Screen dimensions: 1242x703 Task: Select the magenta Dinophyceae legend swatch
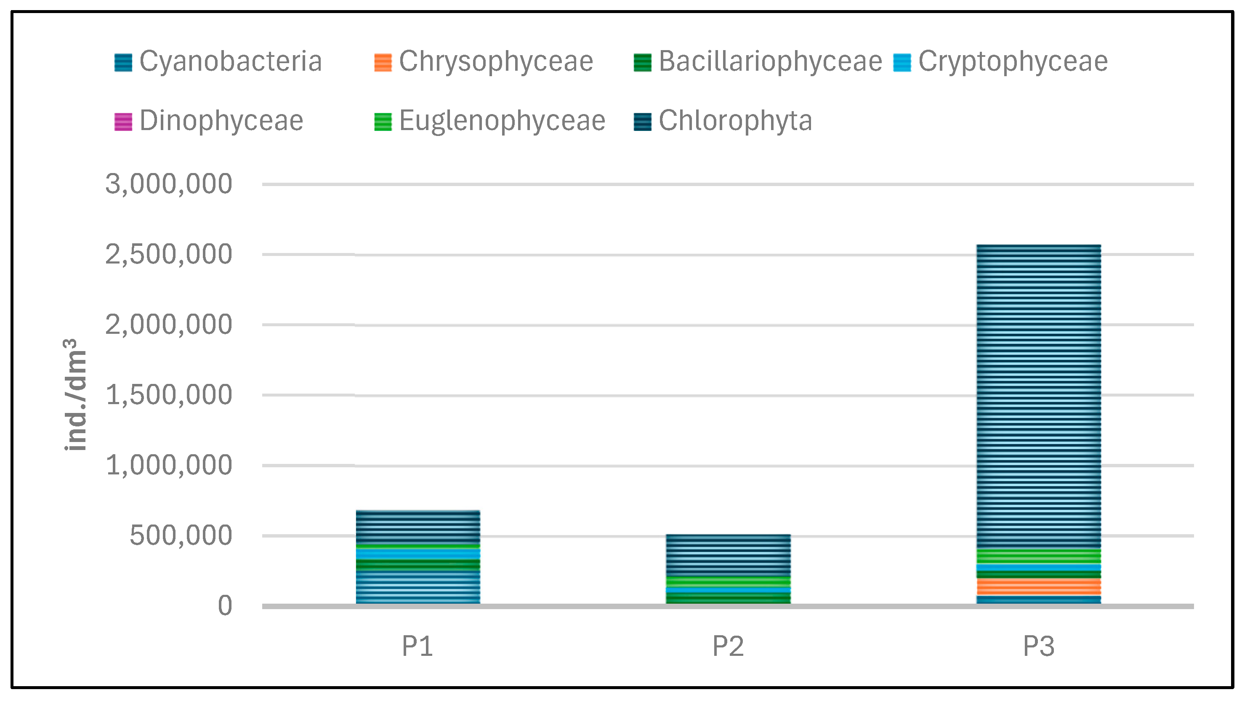click(123, 122)
